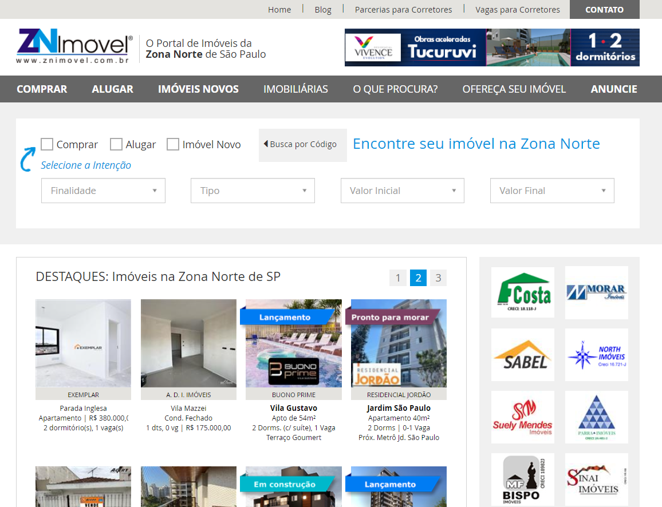Open the ALUGAR menu item
The height and width of the screenshot is (507, 662).
tap(113, 89)
